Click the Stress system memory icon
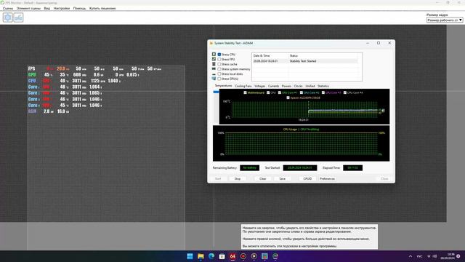This screenshot has height=262, width=465. 214,69
